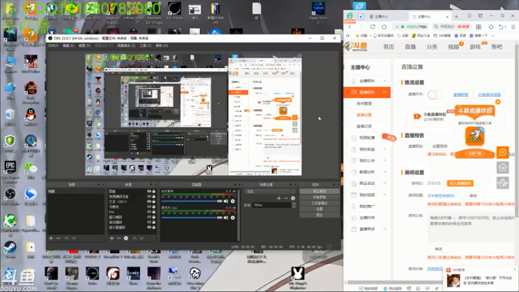
Task: Click orange 进入直播间 button
Action: click(x=460, y=183)
